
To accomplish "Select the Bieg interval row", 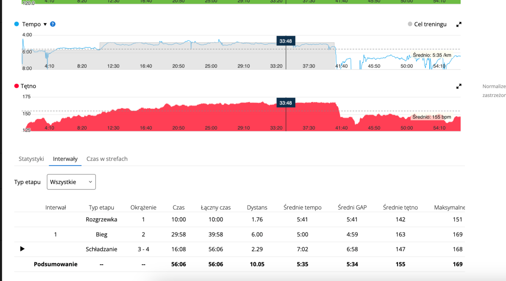I will click(x=101, y=234).
